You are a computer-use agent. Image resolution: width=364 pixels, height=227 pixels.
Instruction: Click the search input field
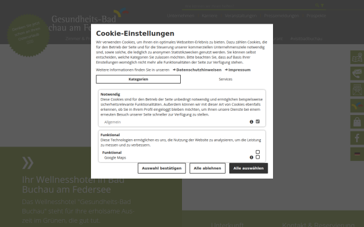coord(248,6)
